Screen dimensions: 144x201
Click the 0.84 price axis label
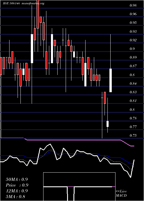click(x=133, y=84)
